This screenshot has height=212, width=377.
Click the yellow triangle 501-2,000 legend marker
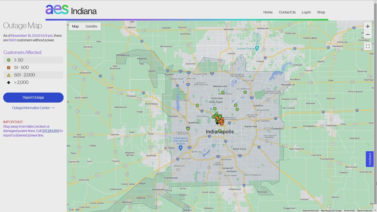point(8,75)
